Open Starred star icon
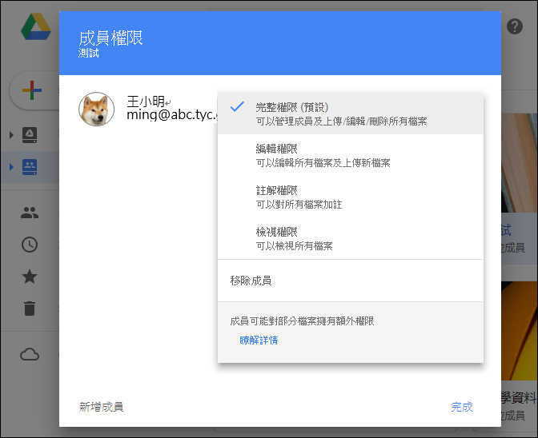The image size is (538, 438). click(30, 277)
